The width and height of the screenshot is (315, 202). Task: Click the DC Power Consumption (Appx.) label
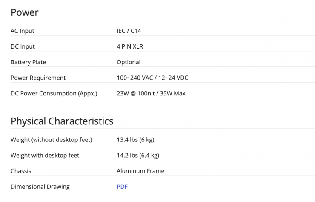54,93
